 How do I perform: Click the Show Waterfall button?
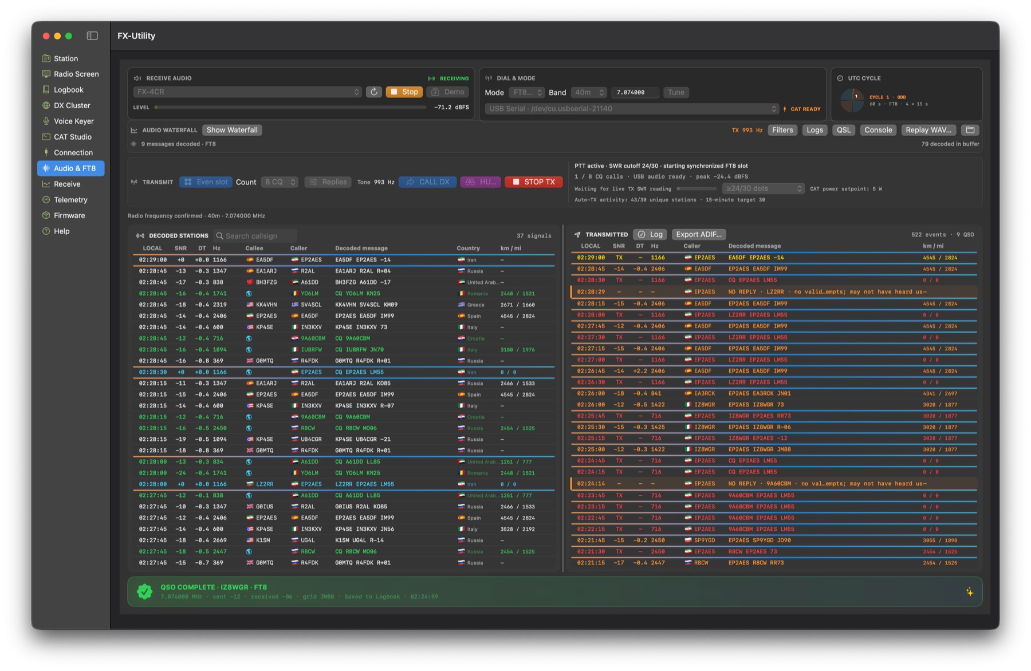pyautogui.click(x=232, y=130)
